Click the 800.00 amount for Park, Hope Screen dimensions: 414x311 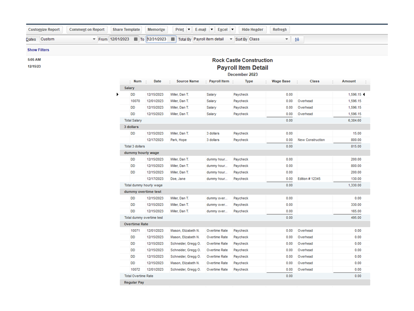pos(356,140)
